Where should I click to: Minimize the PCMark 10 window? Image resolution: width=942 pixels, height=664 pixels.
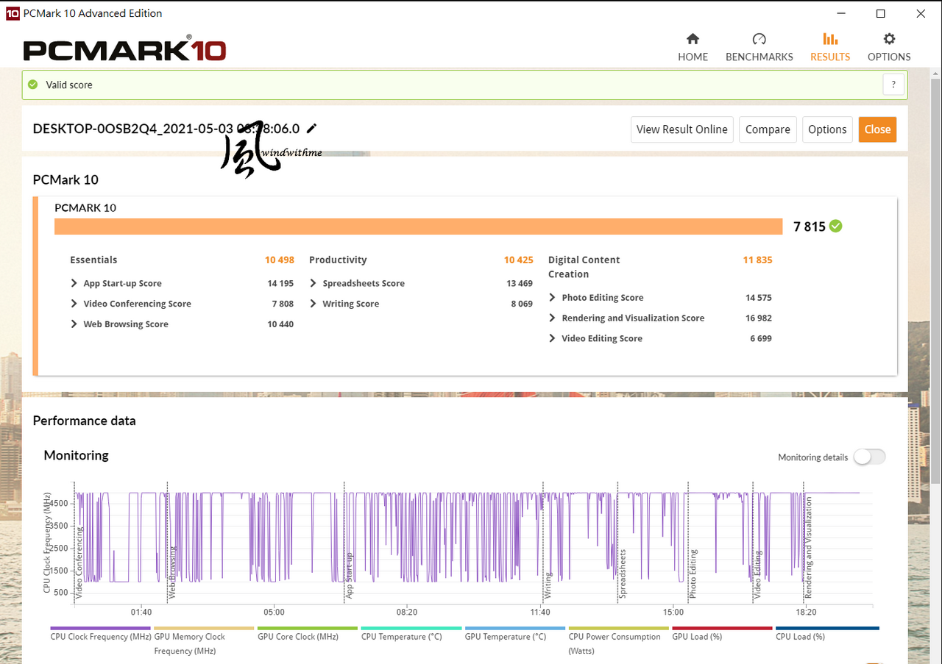tap(840, 13)
